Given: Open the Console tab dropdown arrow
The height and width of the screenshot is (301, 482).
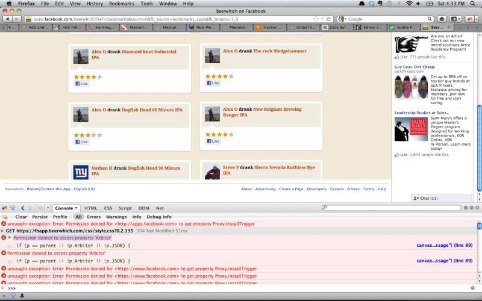Looking at the screenshot, I should pos(76,208).
